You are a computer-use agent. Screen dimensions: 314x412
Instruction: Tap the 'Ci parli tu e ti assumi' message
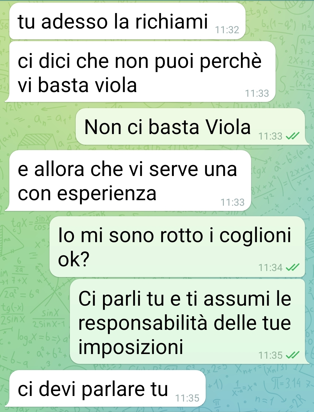point(187,321)
